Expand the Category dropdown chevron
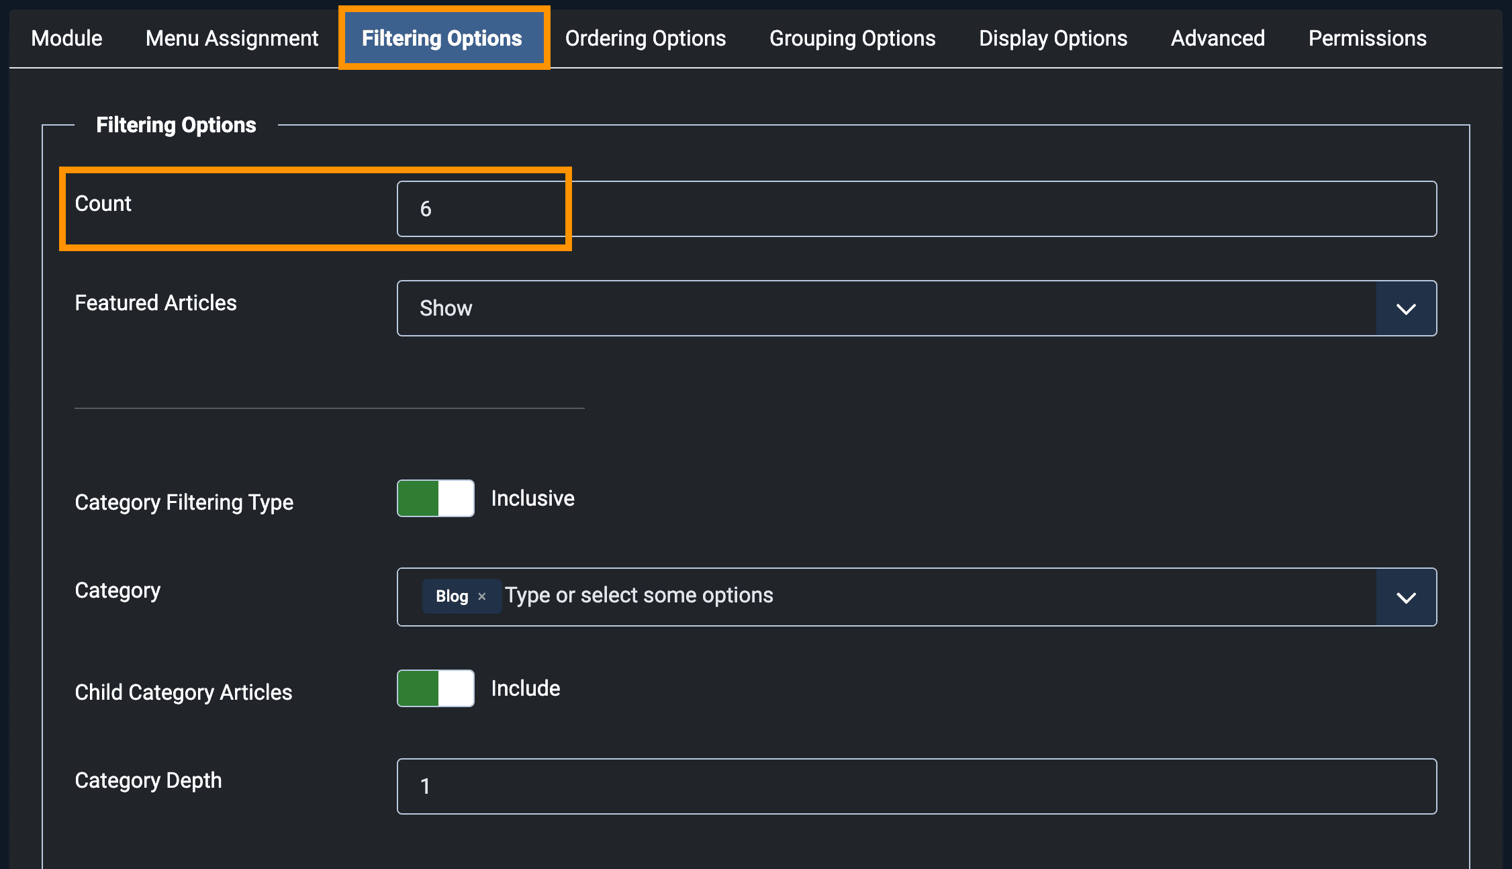The width and height of the screenshot is (1512, 869). (1406, 597)
